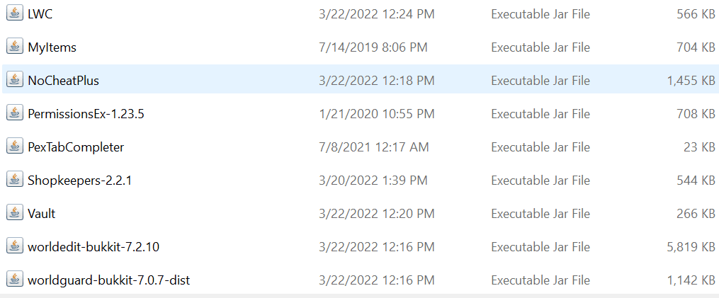The width and height of the screenshot is (719, 298).
Task: Select the Vault file name
Action: pyautogui.click(x=41, y=214)
